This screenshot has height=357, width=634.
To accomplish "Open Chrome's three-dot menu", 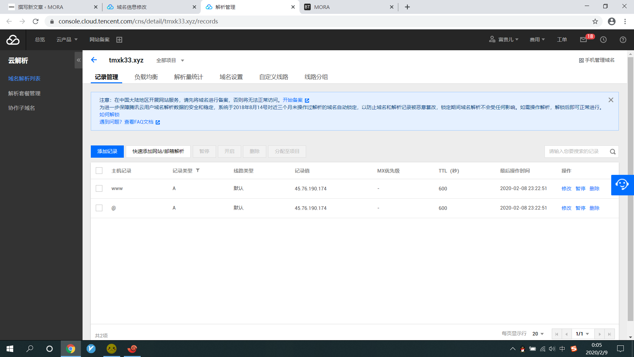I will tap(625, 21).
